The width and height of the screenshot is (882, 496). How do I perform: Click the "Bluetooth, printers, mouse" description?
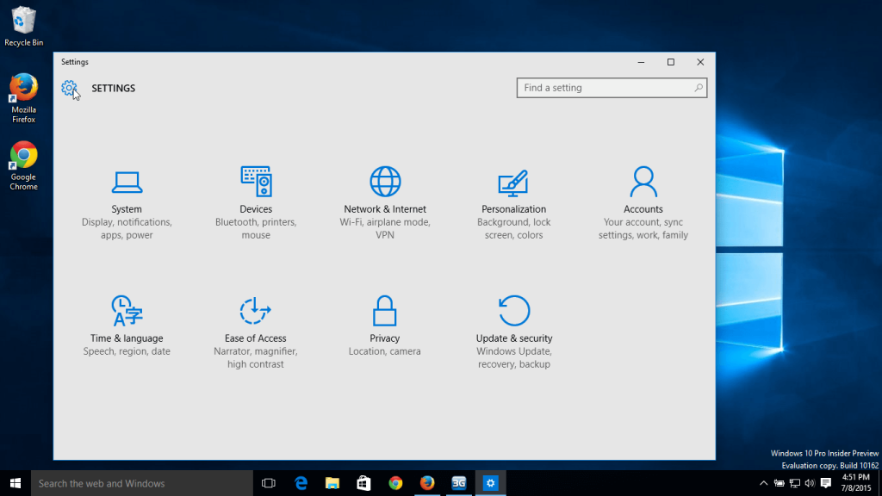point(256,228)
